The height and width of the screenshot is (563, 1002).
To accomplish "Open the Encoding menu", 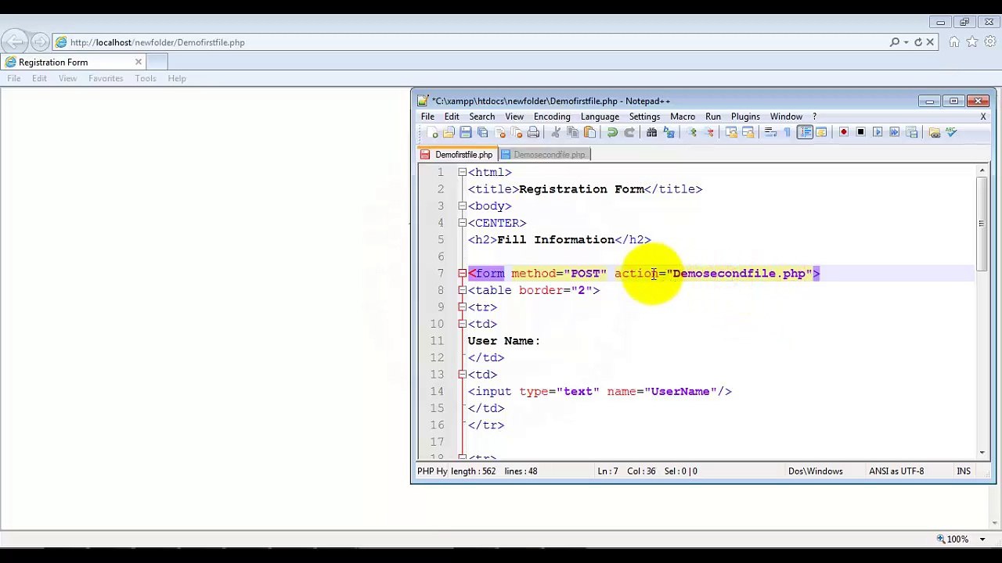I will coord(552,117).
